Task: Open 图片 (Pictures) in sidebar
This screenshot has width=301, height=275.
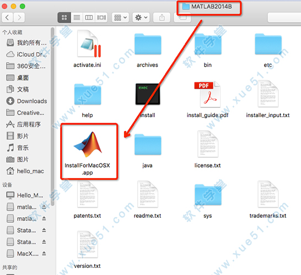Action: (x=18, y=159)
